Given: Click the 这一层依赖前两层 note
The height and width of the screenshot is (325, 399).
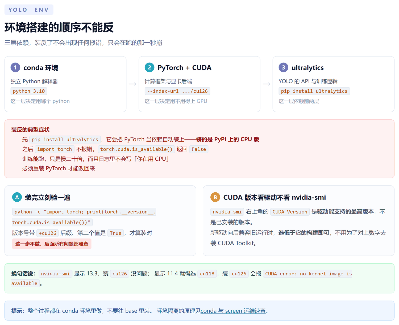Looking at the screenshot, I should pos(299,101).
